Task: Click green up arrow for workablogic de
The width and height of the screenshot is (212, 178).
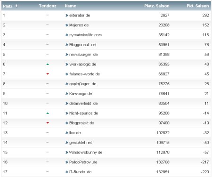Action: tap(48, 64)
